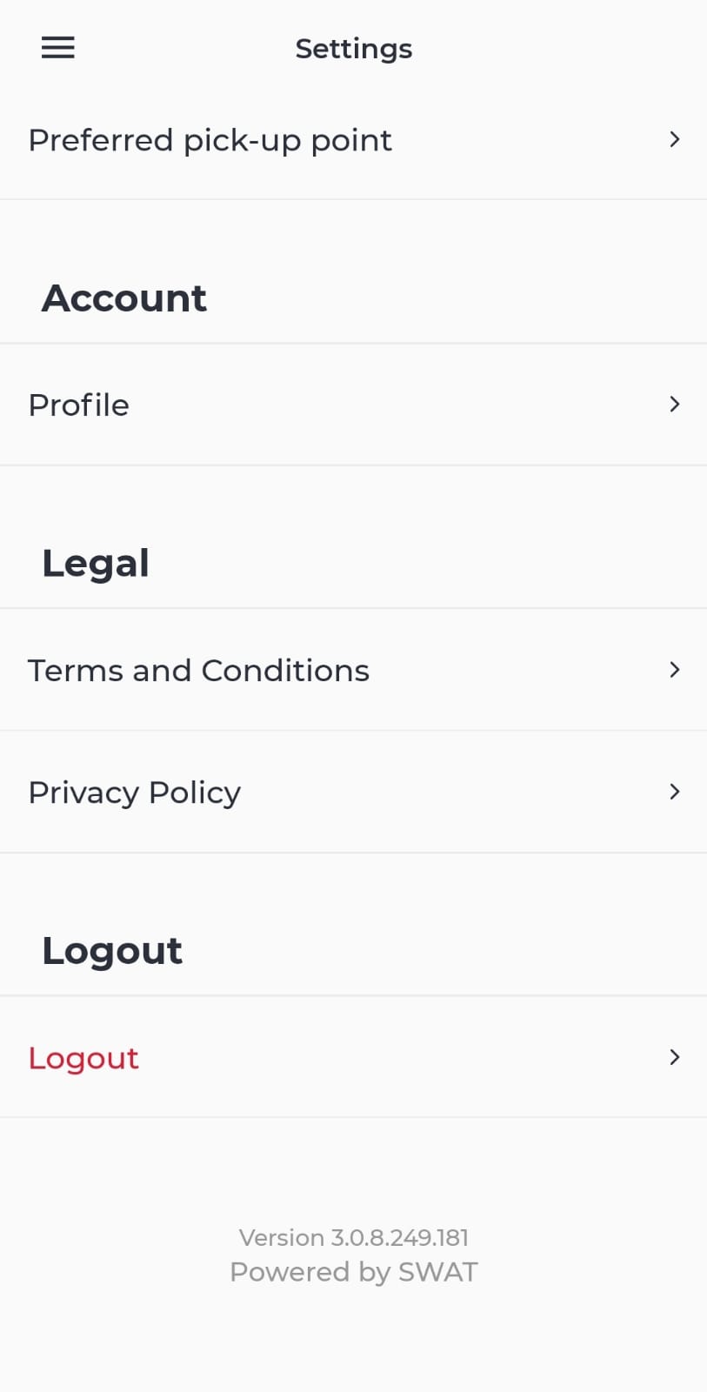The image size is (707, 1392).
Task: Open the Preferred pick-up point setting
Action: [x=210, y=140]
